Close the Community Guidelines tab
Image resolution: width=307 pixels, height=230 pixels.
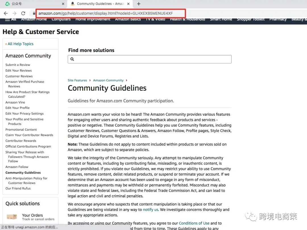(x=128, y=4)
